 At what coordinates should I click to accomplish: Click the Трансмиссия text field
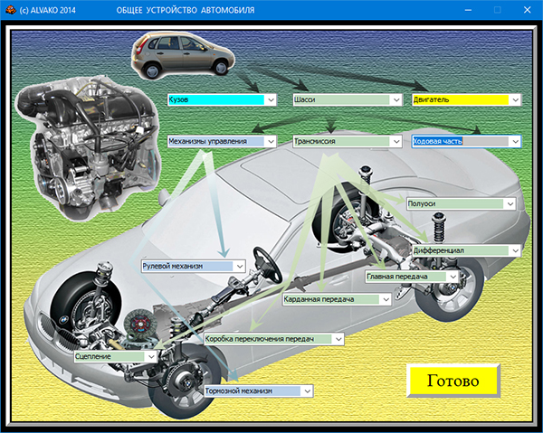[x=342, y=141]
